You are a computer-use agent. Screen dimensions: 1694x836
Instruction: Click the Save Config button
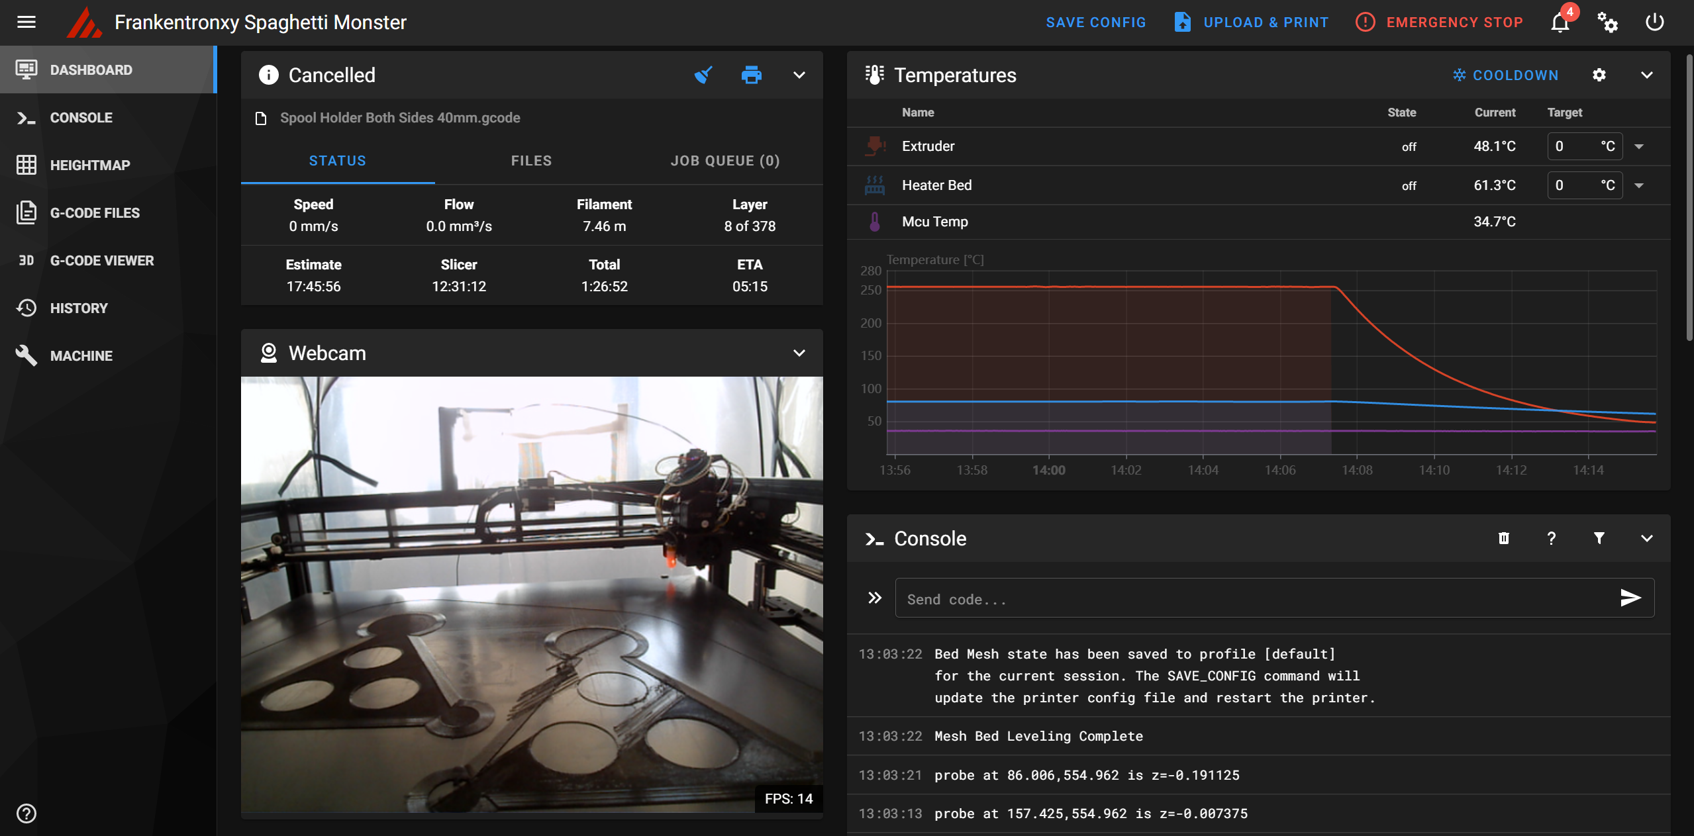click(1096, 23)
